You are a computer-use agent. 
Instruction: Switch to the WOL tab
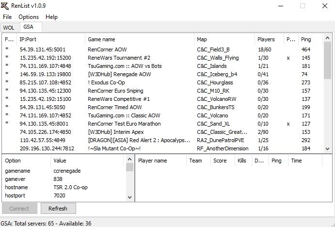(x=9, y=28)
